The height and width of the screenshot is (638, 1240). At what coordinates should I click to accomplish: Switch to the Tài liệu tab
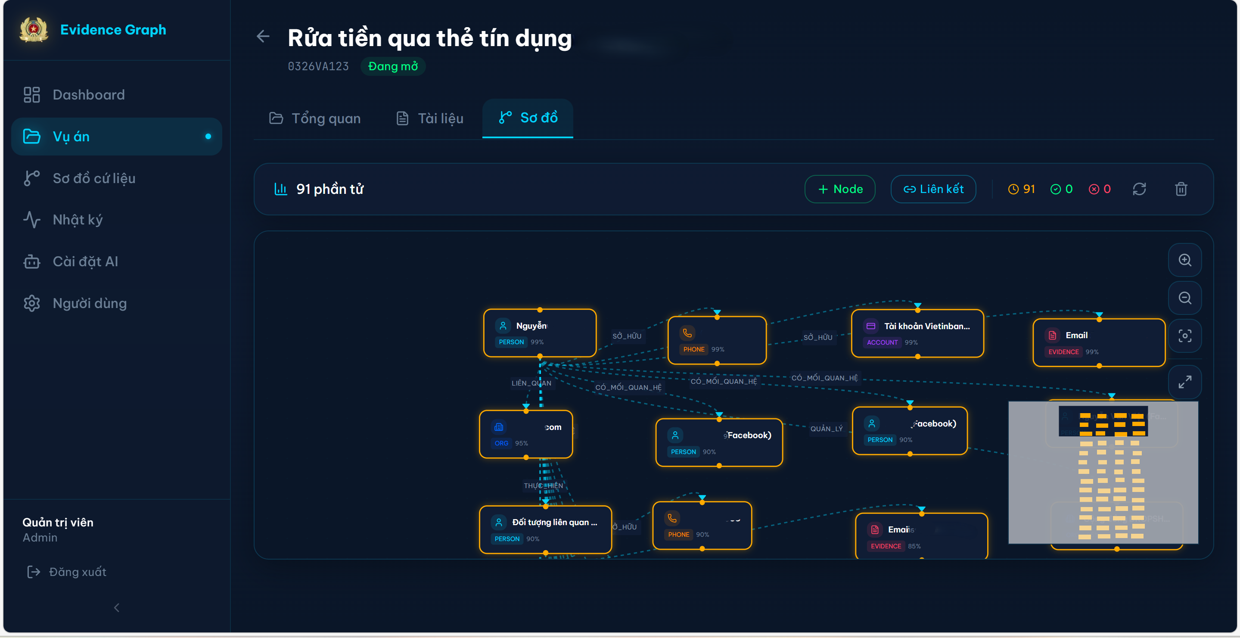pos(430,118)
